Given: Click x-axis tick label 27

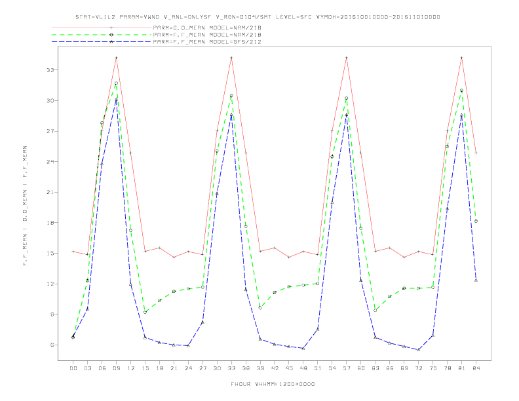Looking at the screenshot, I should 202,368.
